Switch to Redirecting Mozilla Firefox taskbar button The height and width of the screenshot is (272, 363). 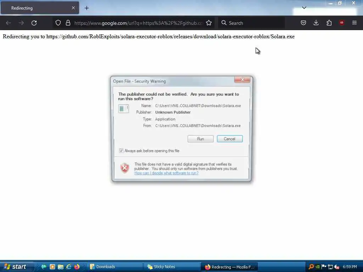(229, 267)
